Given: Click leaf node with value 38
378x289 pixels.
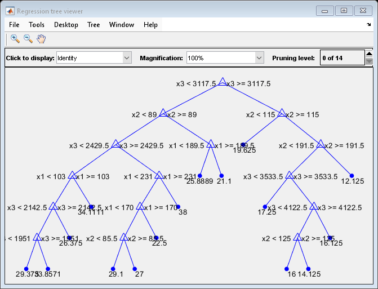Looking at the screenshot, I should (x=178, y=207).
